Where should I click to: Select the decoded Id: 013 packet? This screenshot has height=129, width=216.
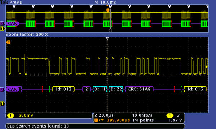coord(63,89)
